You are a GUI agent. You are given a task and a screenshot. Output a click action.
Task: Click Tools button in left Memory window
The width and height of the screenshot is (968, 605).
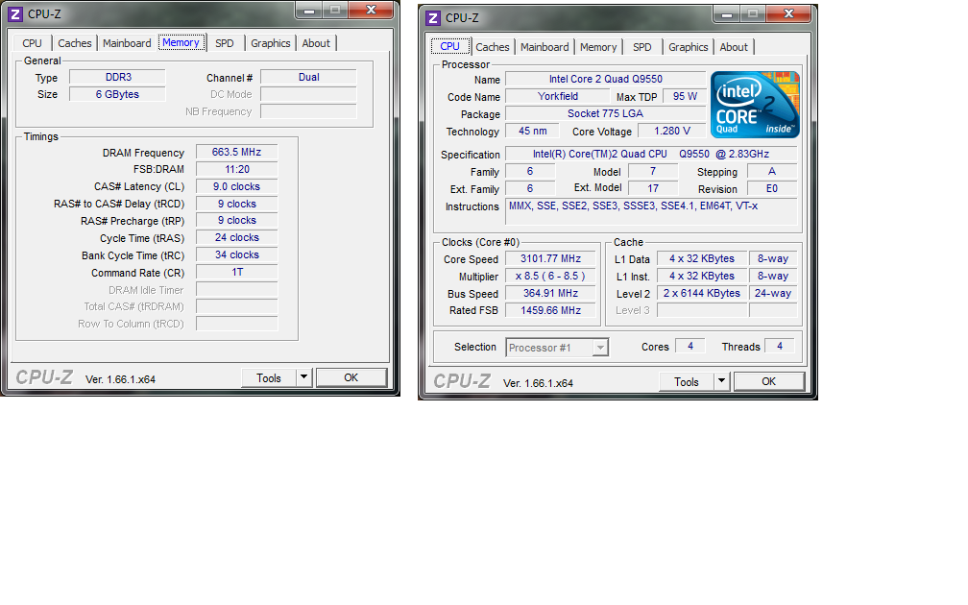pyautogui.click(x=269, y=377)
